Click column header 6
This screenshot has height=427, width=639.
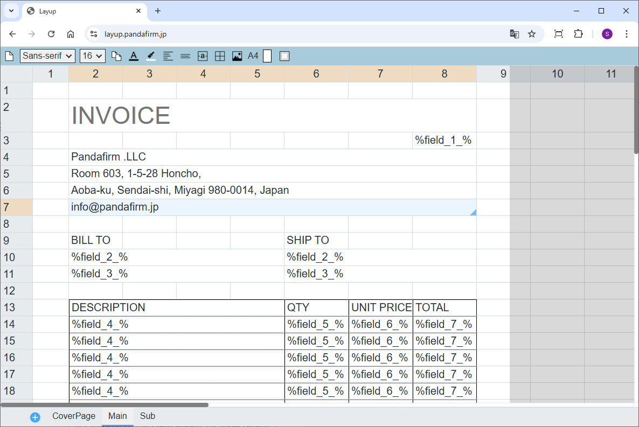click(316, 74)
